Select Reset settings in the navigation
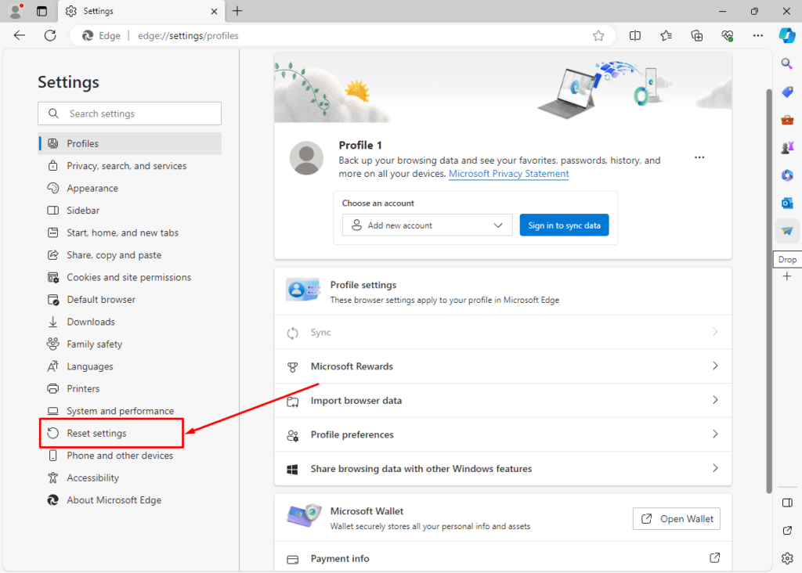The width and height of the screenshot is (802, 573). [98, 433]
